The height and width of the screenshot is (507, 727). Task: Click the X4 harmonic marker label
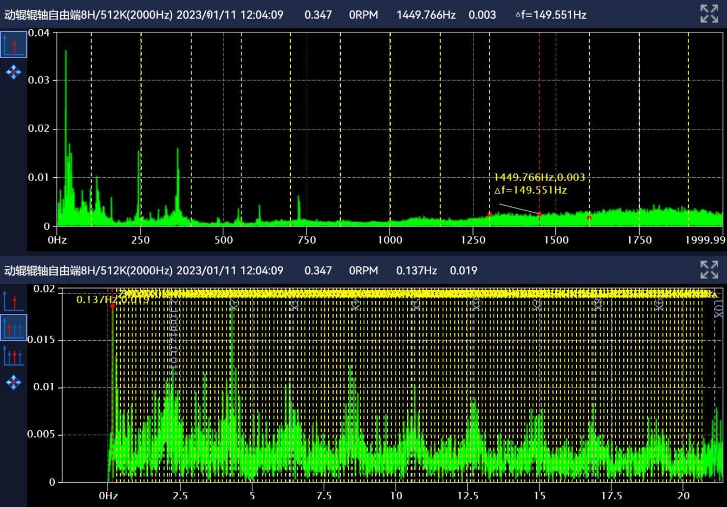point(355,305)
